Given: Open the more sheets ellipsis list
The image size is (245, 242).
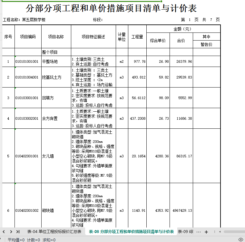Looking at the screenshot, I should click(x=199, y=232).
